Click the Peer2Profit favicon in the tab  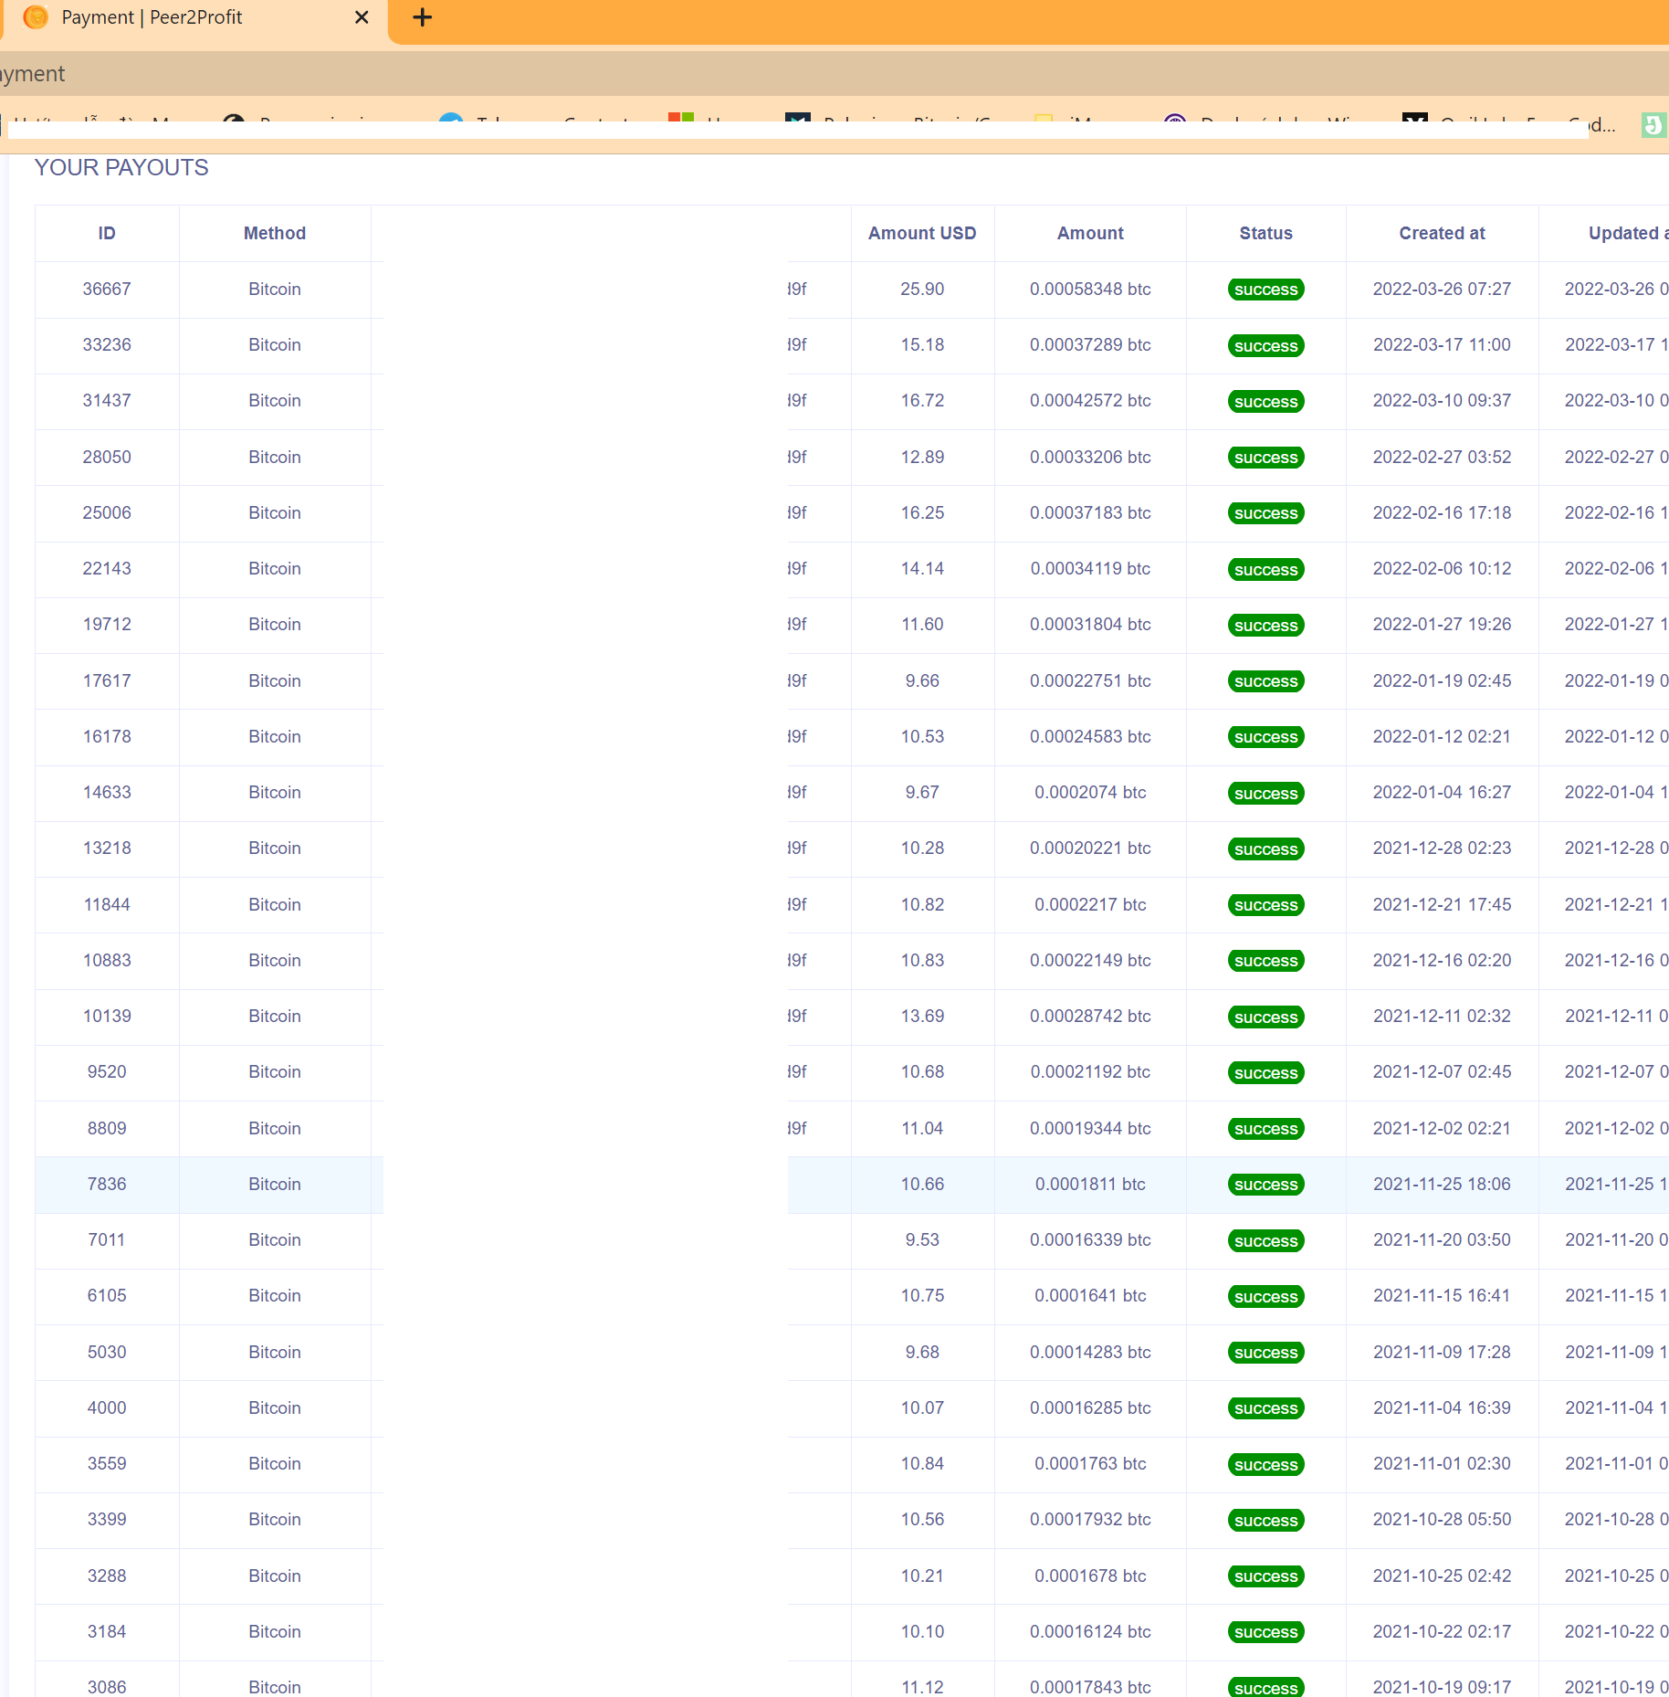click(36, 17)
